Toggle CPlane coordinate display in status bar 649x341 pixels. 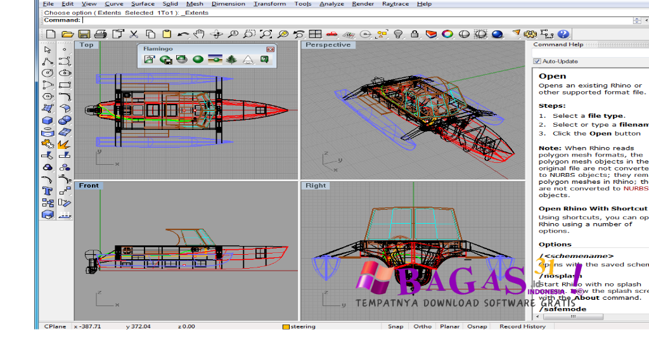[x=55, y=326]
